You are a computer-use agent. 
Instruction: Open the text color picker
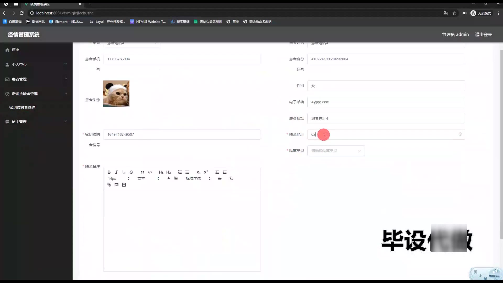[x=168, y=178]
